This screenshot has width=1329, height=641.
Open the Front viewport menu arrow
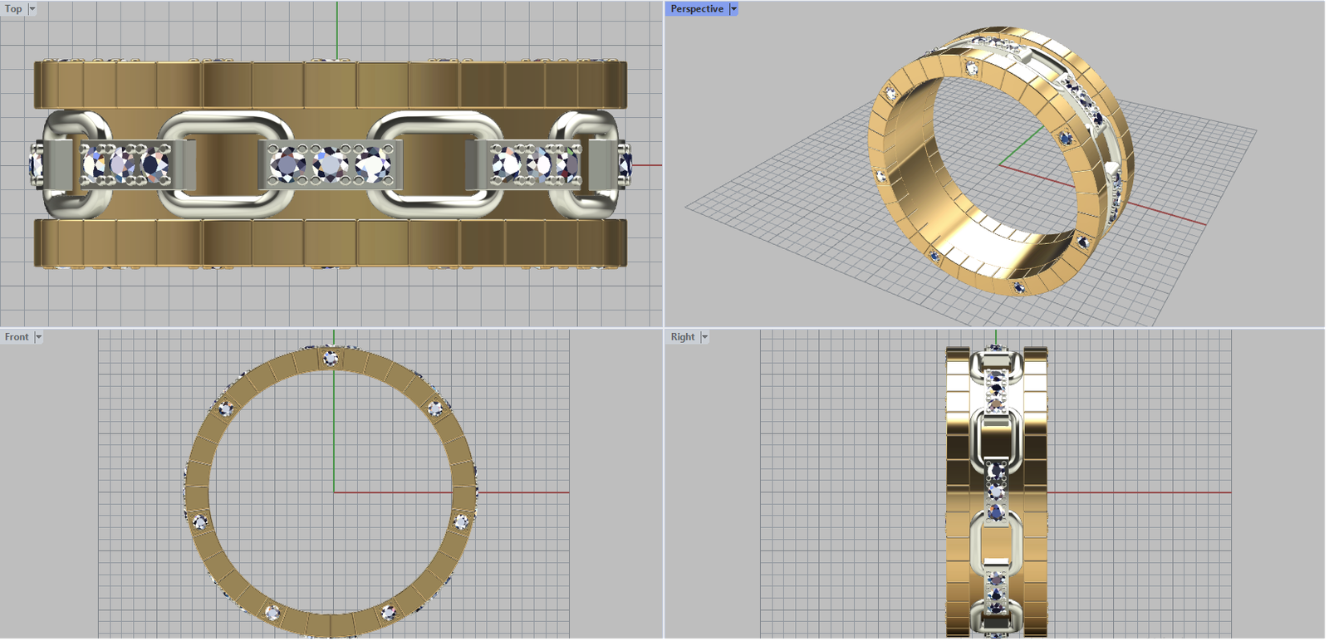click(x=38, y=337)
